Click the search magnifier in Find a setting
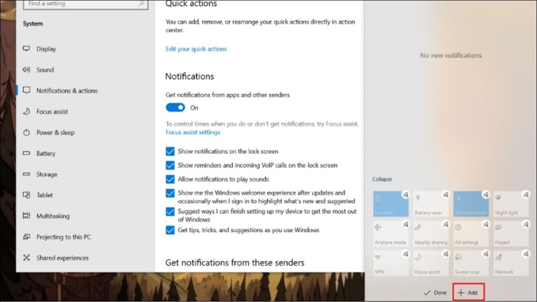Screen dimensions: 537x302 [x=142, y=4]
